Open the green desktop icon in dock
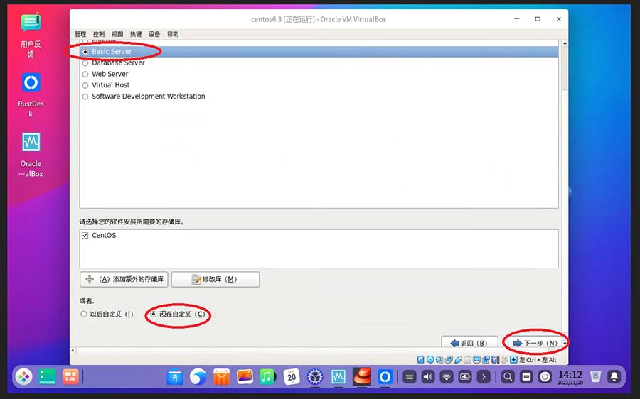Image resolution: width=640 pixels, height=399 pixels. [x=47, y=376]
